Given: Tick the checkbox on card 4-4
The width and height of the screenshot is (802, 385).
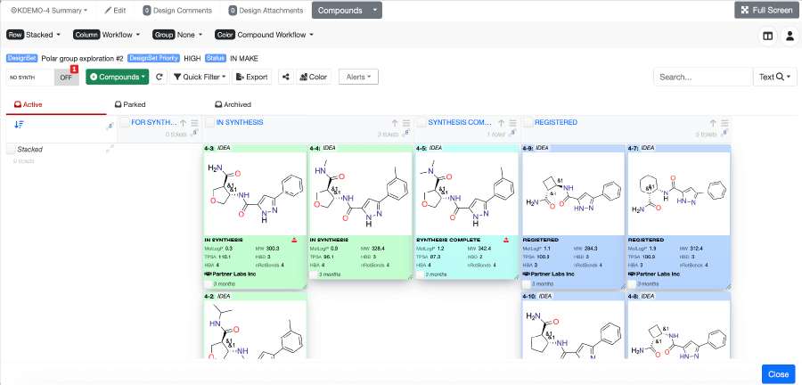Looking at the screenshot, I should tap(313, 274).
